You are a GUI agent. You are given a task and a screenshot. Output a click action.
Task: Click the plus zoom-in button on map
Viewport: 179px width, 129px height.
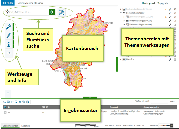pyautogui.click(x=8, y=93)
